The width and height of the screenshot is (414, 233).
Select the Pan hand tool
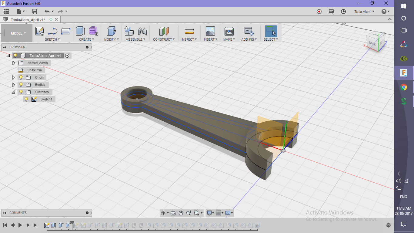coord(181,213)
